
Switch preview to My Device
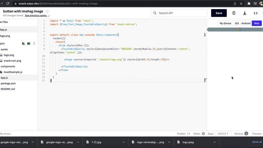pos(226,23)
